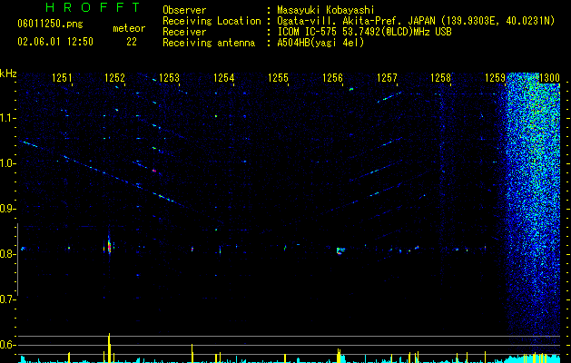
Task: Click the 1255 time marker
Action: point(278,78)
